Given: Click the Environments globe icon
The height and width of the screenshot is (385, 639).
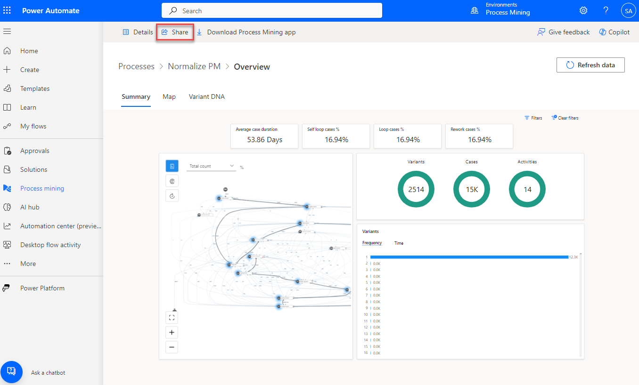Looking at the screenshot, I should click(475, 10).
